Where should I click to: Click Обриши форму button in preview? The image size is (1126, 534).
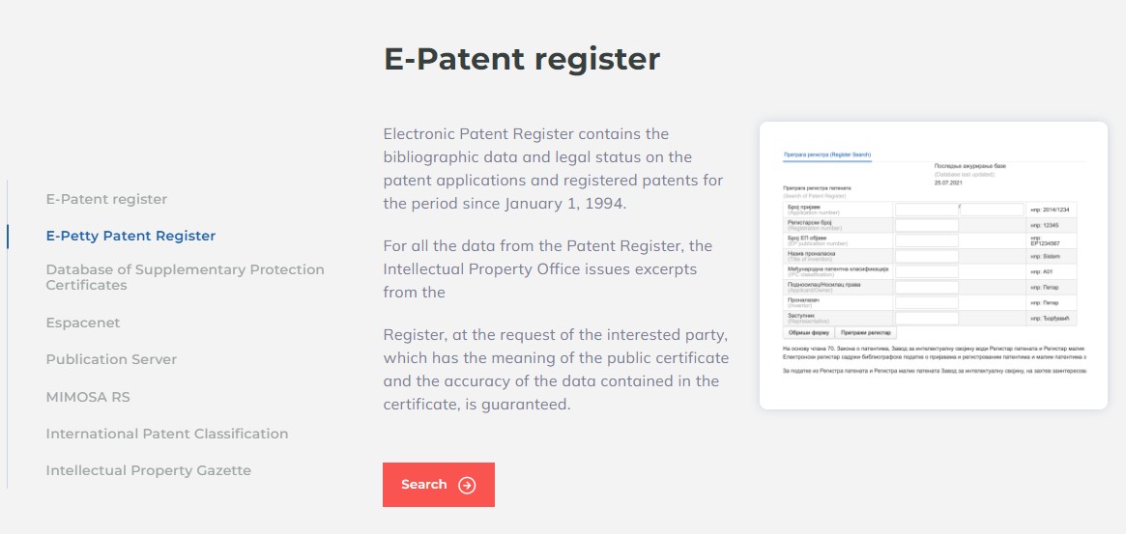[809, 333]
